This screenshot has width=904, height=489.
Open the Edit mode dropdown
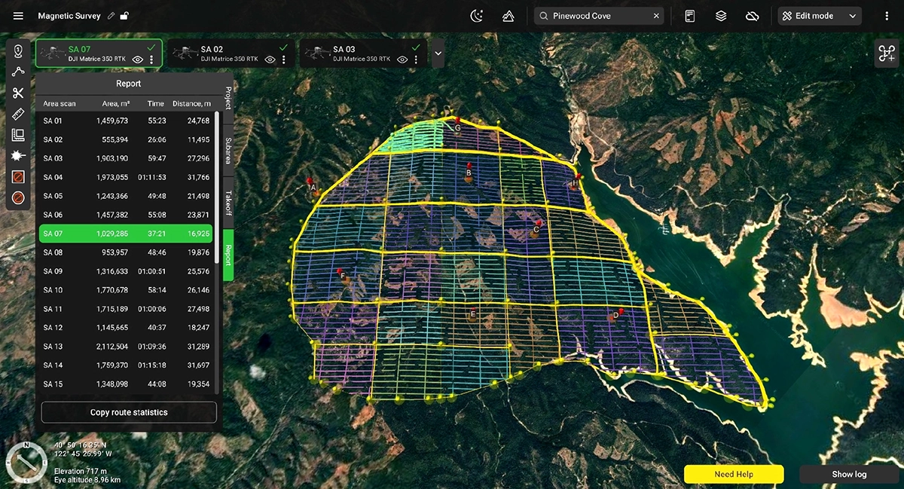click(819, 15)
